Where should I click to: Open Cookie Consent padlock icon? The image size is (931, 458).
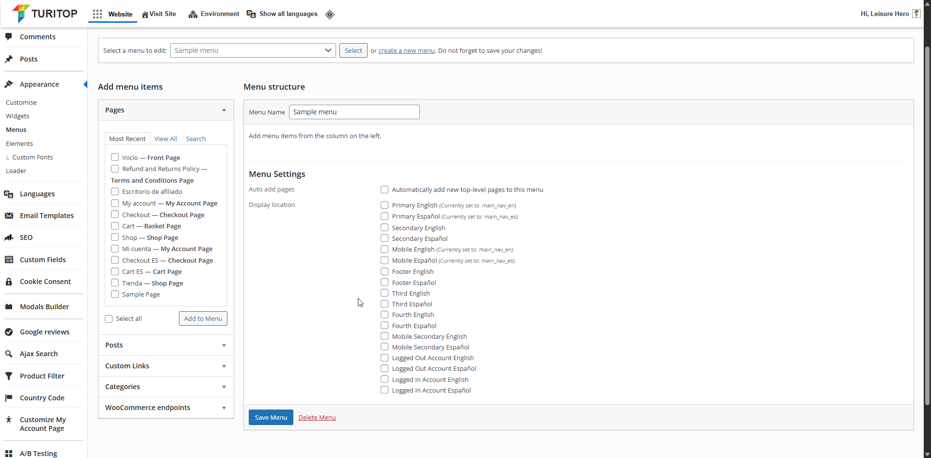(x=9, y=282)
